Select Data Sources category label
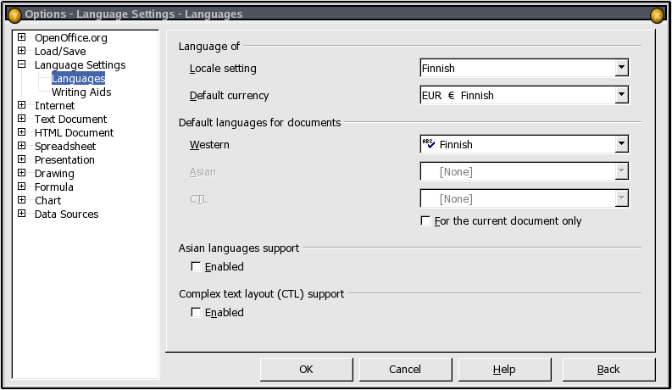672x390 pixels. tap(66, 214)
